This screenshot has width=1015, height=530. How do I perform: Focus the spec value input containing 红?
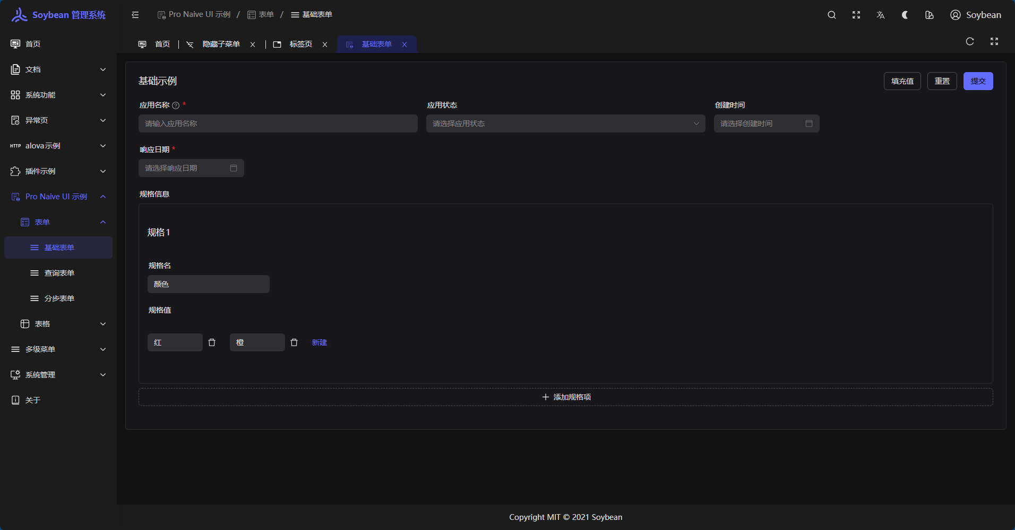(x=175, y=342)
